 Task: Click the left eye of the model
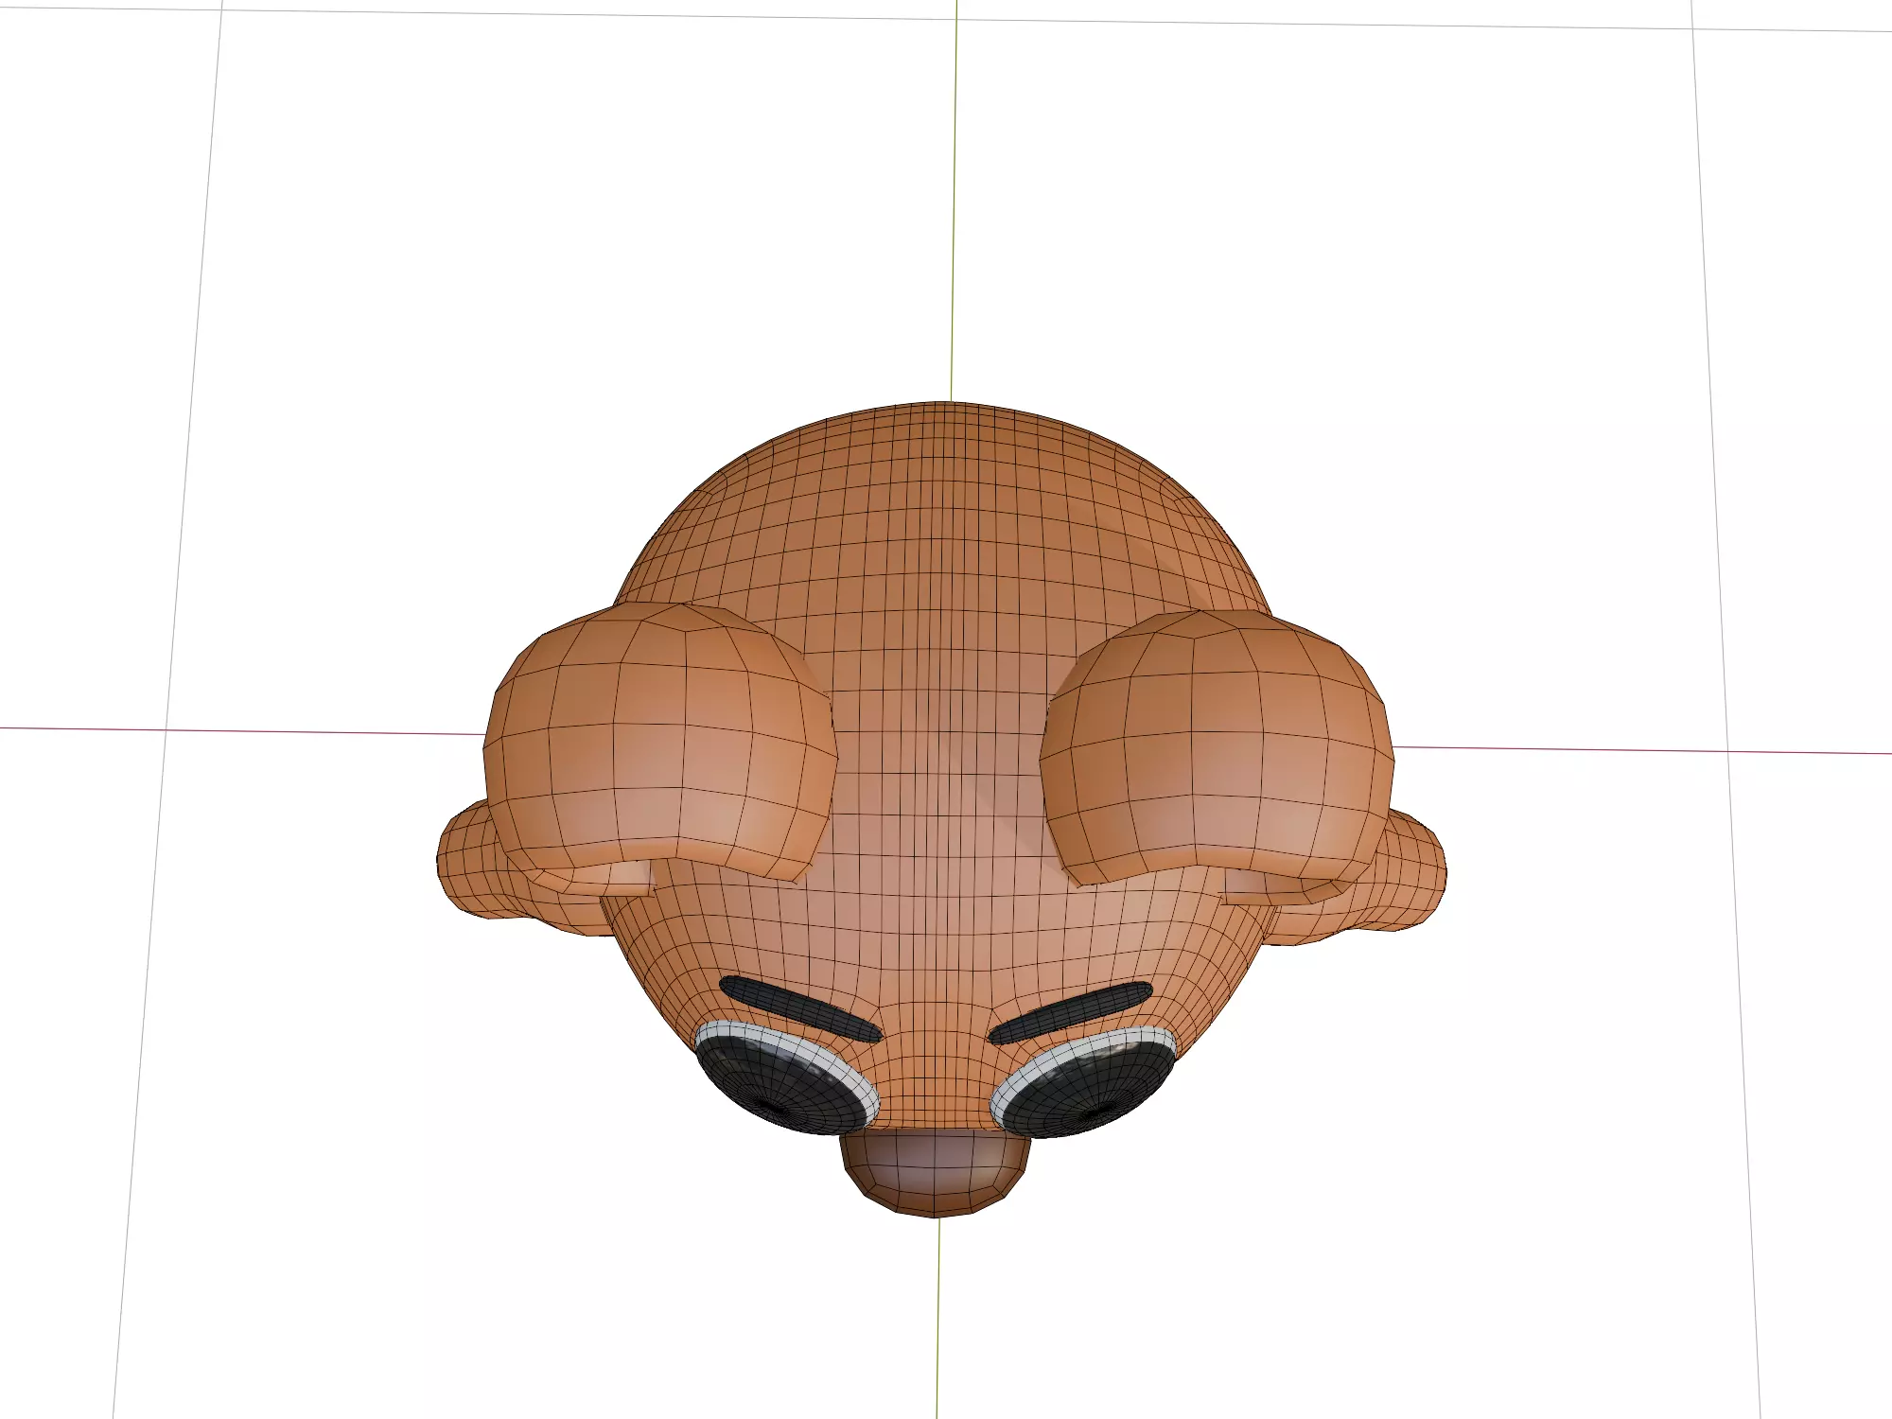(x=787, y=1078)
